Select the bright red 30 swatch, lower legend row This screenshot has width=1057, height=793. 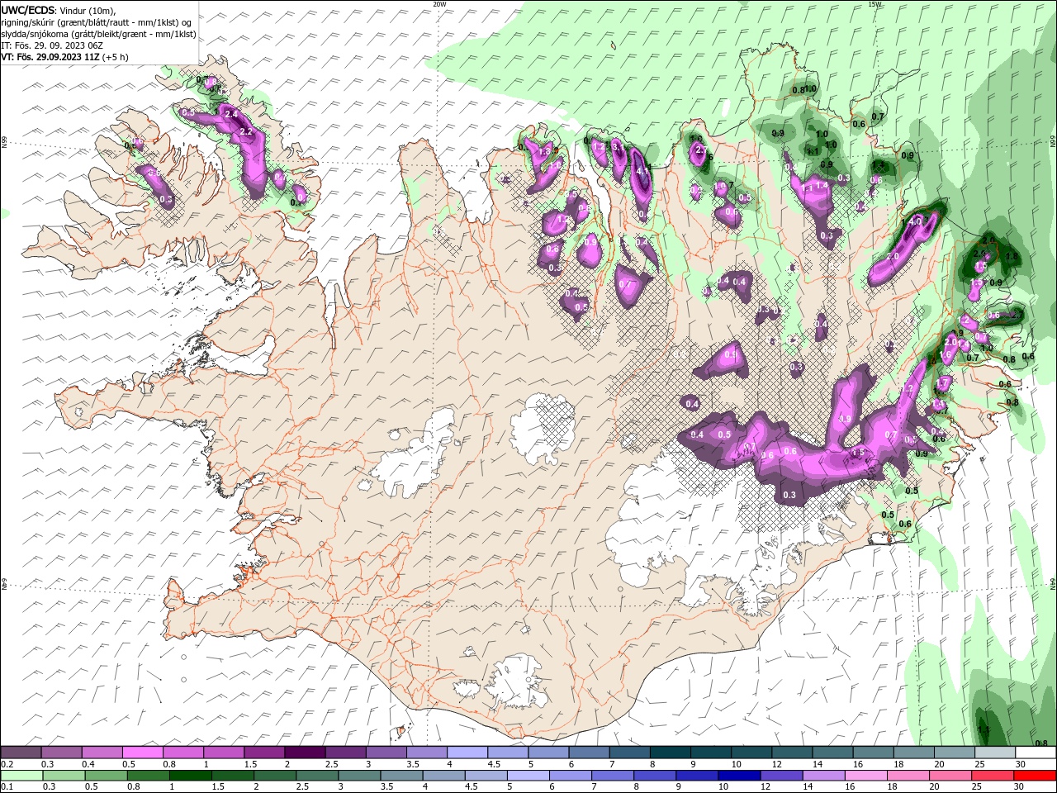tap(1036, 776)
